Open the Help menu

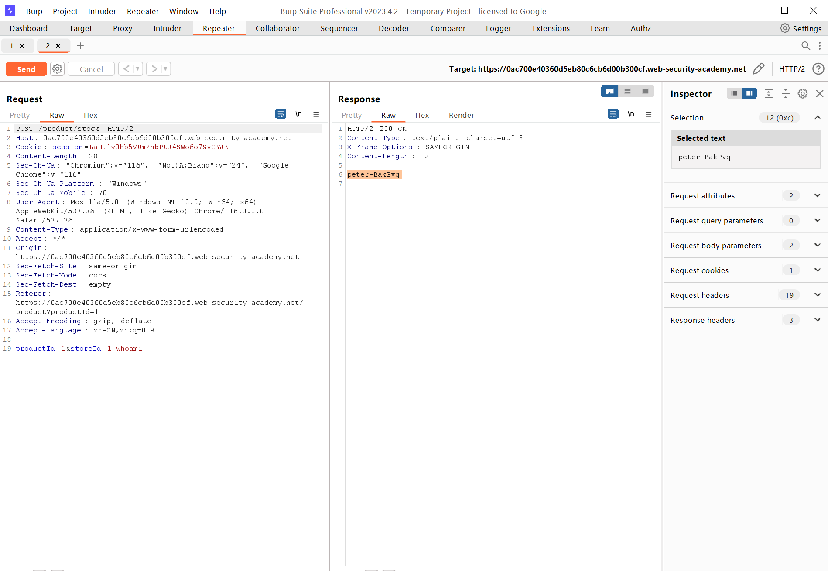217,11
